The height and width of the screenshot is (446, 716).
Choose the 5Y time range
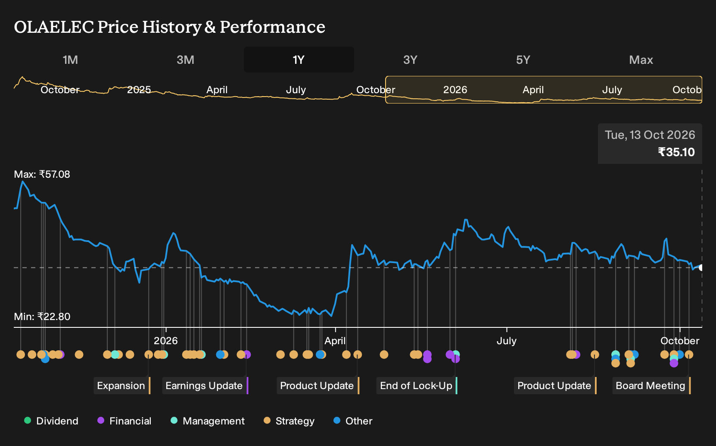523,60
